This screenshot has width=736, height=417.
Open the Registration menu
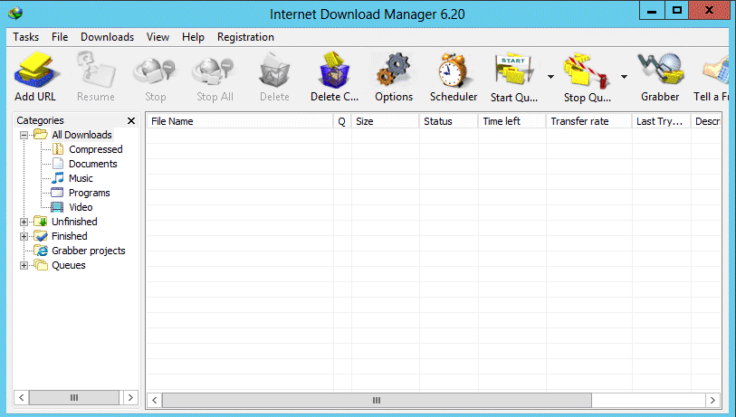pos(245,37)
